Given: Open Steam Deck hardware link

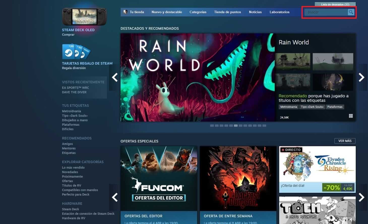Looking at the screenshot, I should click(x=70, y=209).
